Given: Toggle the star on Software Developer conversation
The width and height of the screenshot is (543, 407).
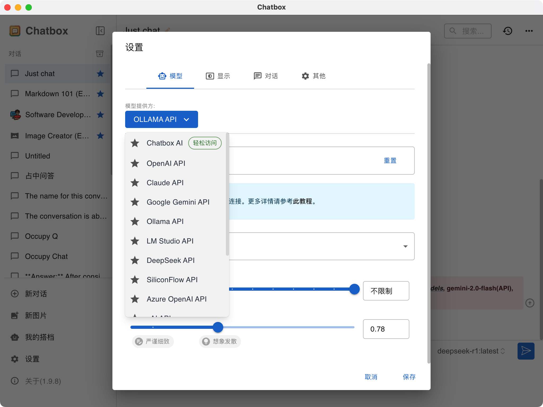Looking at the screenshot, I should [x=100, y=114].
